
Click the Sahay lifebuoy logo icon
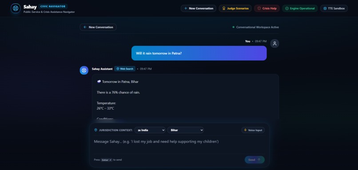tap(16, 8)
